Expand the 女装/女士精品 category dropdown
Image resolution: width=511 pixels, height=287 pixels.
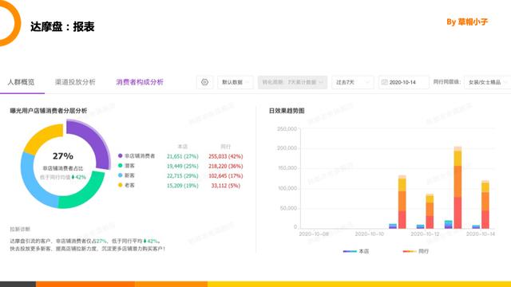tap(488, 82)
